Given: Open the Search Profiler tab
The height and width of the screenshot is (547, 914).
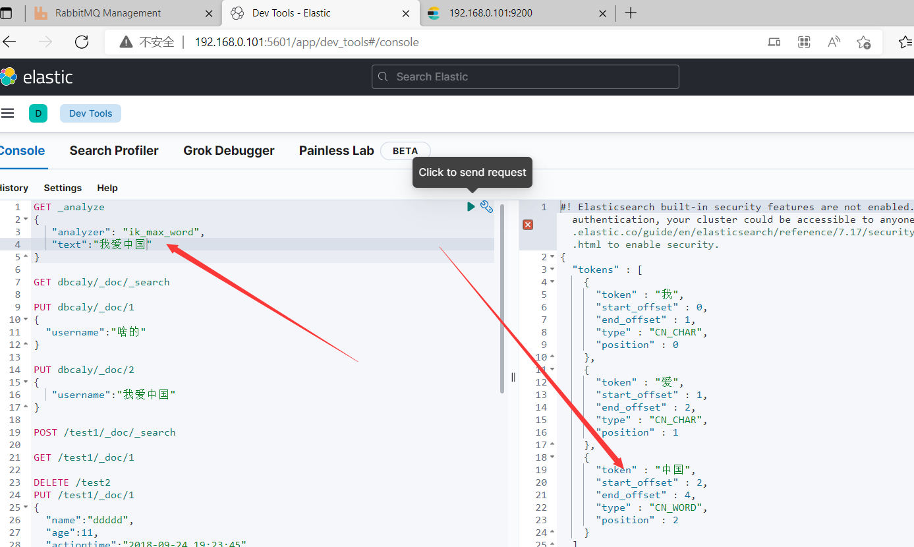Looking at the screenshot, I should tap(114, 150).
